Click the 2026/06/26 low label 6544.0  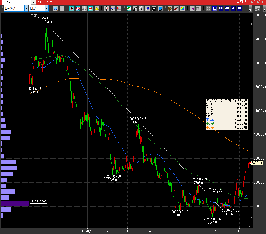pyautogui.click(x=212, y=223)
